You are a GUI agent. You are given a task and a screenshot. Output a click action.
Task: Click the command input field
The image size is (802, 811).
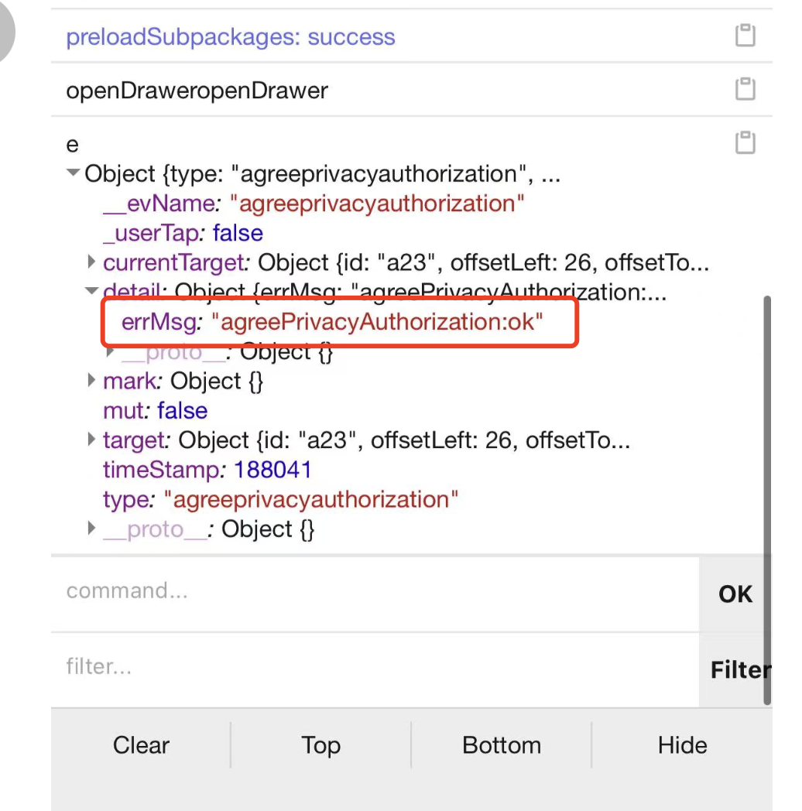[x=372, y=592]
